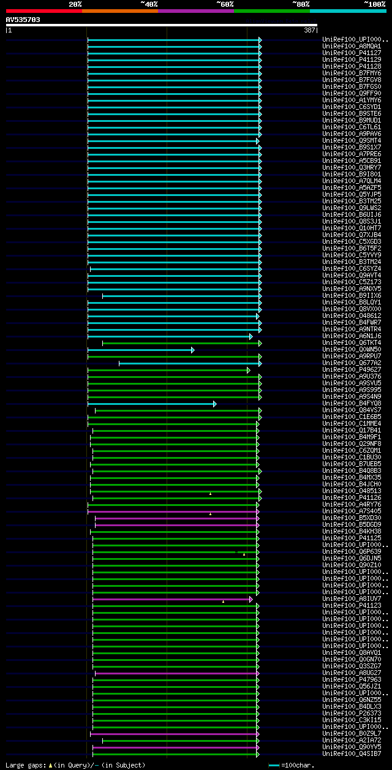Select the label UniRef100_A2IA72
The image size is (392, 770).
[x=352, y=741]
